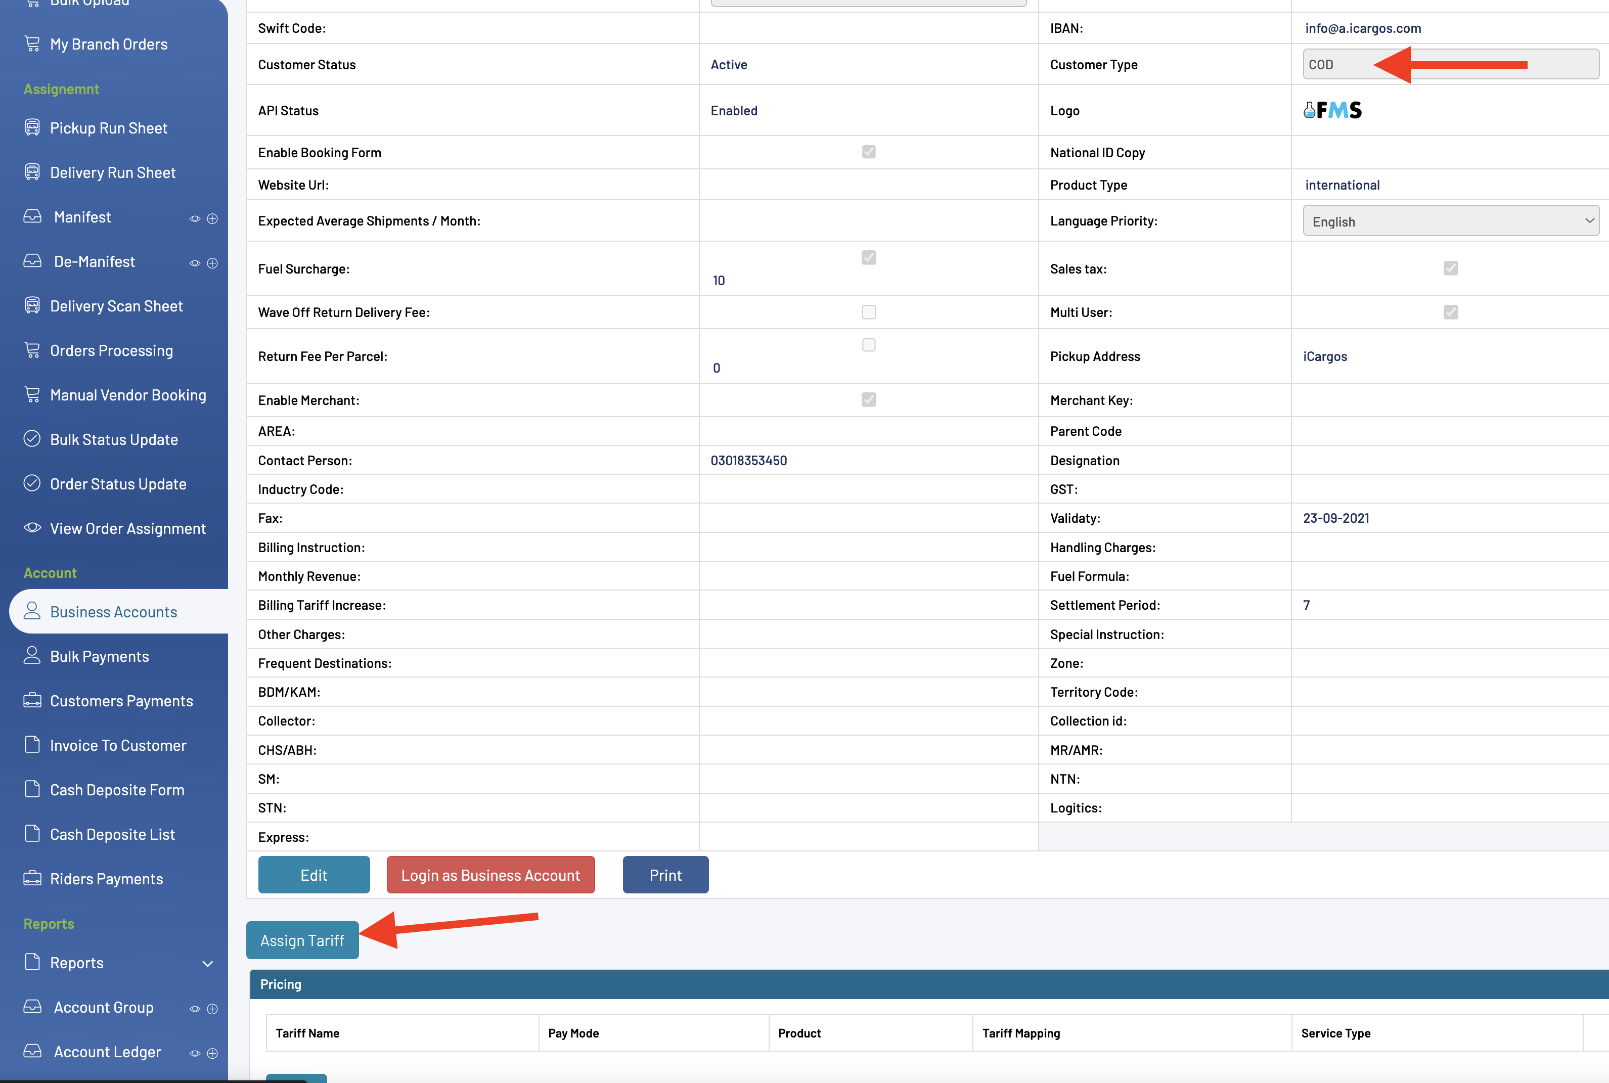Click the Orders Processing cart icon
The width and height of the screenshot is (1609, 1083).
tap(32, 350)
